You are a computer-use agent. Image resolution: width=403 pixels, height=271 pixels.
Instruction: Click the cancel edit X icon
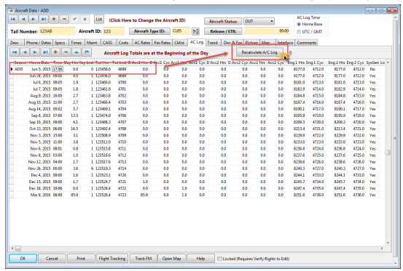85,19
